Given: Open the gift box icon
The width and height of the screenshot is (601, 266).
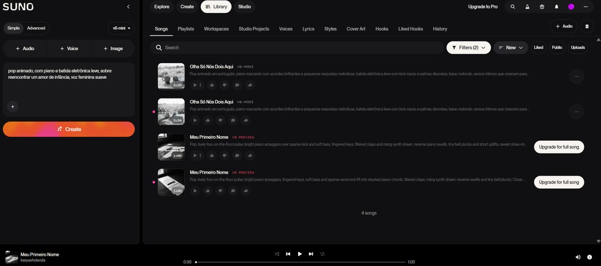Looking at the screenshot, I should point(542,7).
